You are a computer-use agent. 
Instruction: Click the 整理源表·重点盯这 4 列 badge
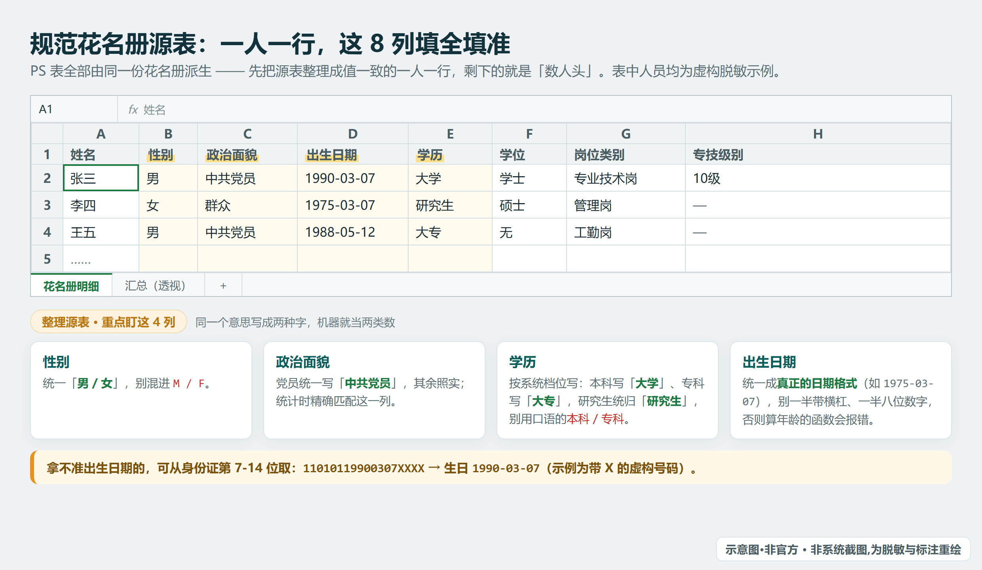click(x=108, y=321)
